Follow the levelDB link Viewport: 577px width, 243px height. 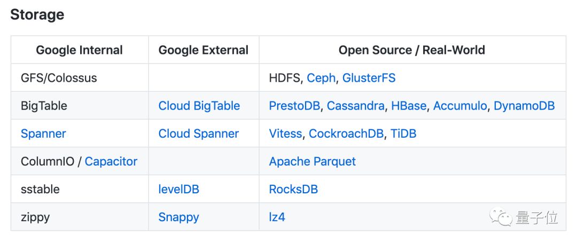point(178,189)
